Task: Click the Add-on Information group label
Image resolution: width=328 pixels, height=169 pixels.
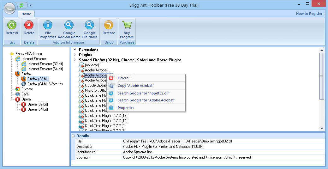Action: click(69, 42)
